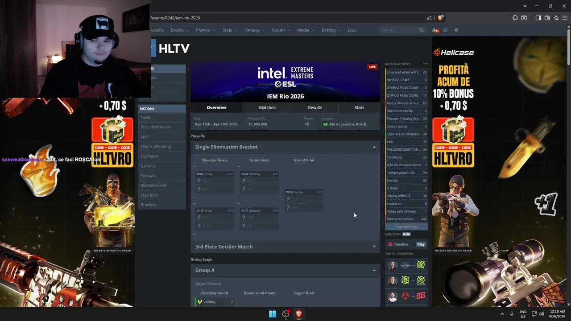571x321 pixels.
Task: Open the Brave browser taskbar icon
Action: 299,314
